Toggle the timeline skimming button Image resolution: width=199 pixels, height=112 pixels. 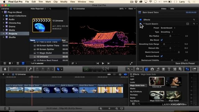coord(109,74)
